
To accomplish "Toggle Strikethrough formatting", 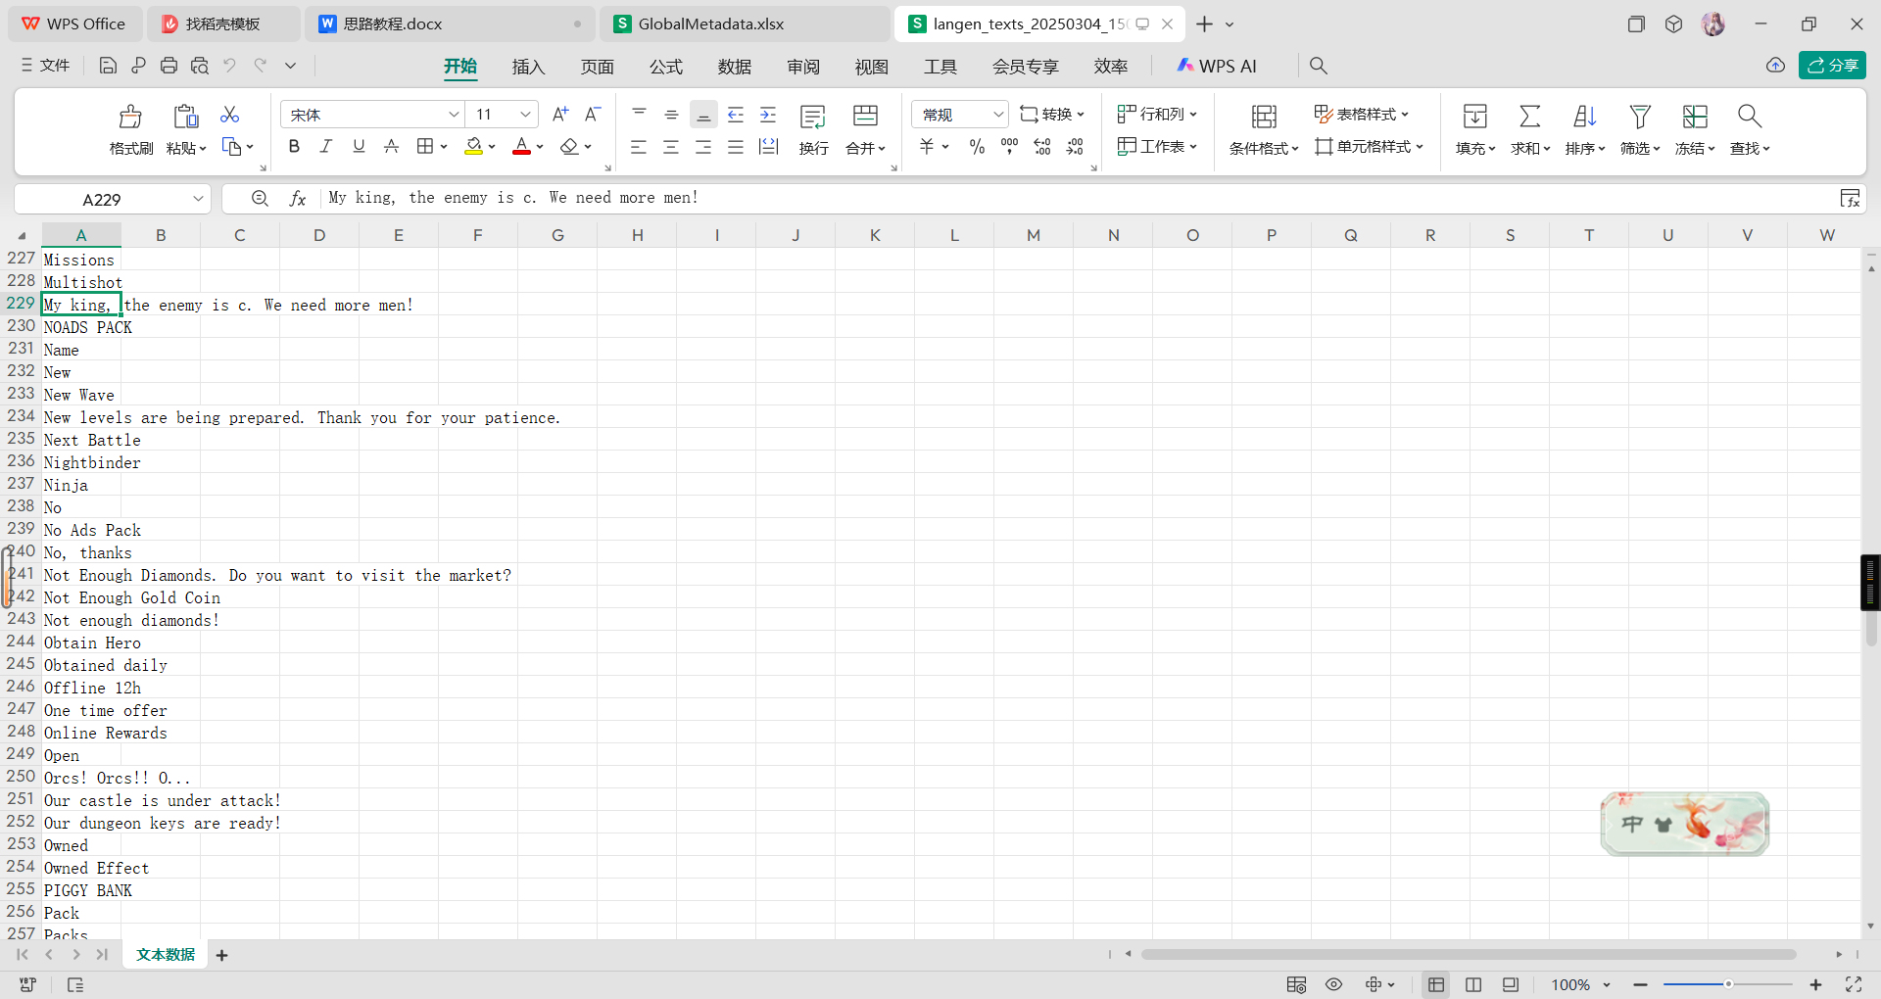I will pos(391,146).
